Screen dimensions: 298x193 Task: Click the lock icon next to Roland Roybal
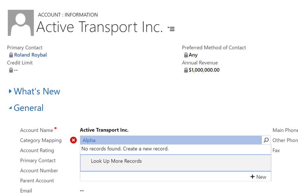tap(11, 55)
